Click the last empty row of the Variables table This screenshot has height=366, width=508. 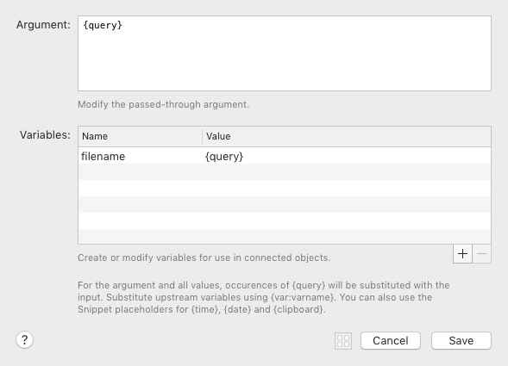click(x=284, y=237)
